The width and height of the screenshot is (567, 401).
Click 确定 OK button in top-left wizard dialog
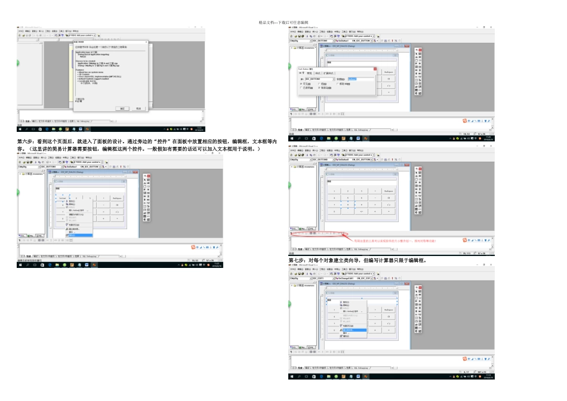[122, 109]
